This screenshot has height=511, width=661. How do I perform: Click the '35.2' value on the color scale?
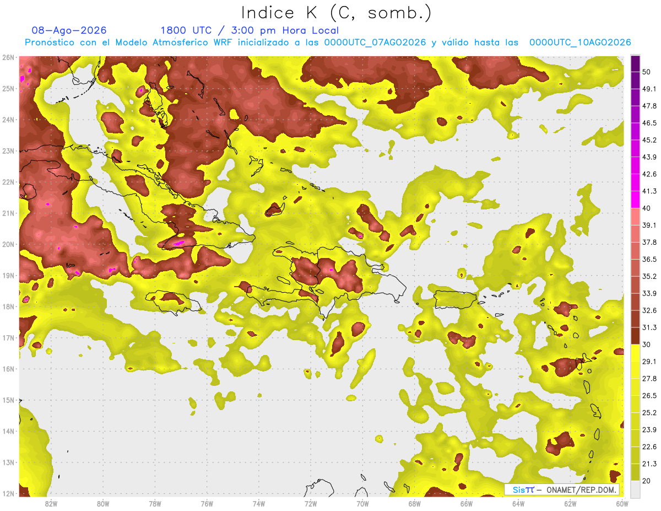click(649, 276)
